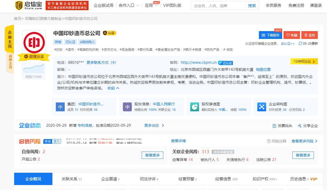
Task: Click the 集团 group icon
Action: (60, 107)
